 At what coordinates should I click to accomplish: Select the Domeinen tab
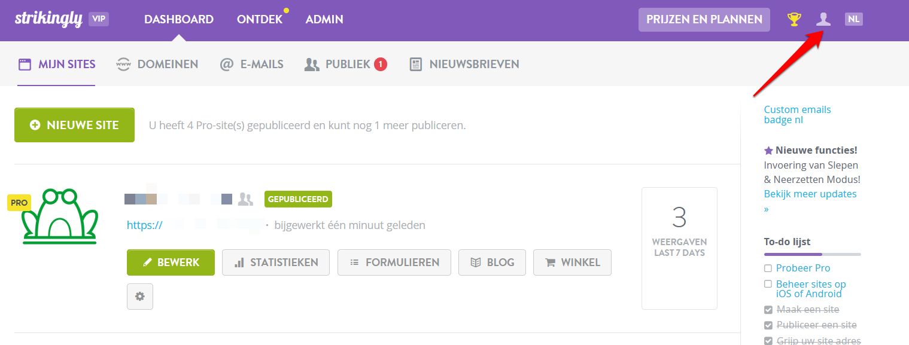(x=157, y=64)
